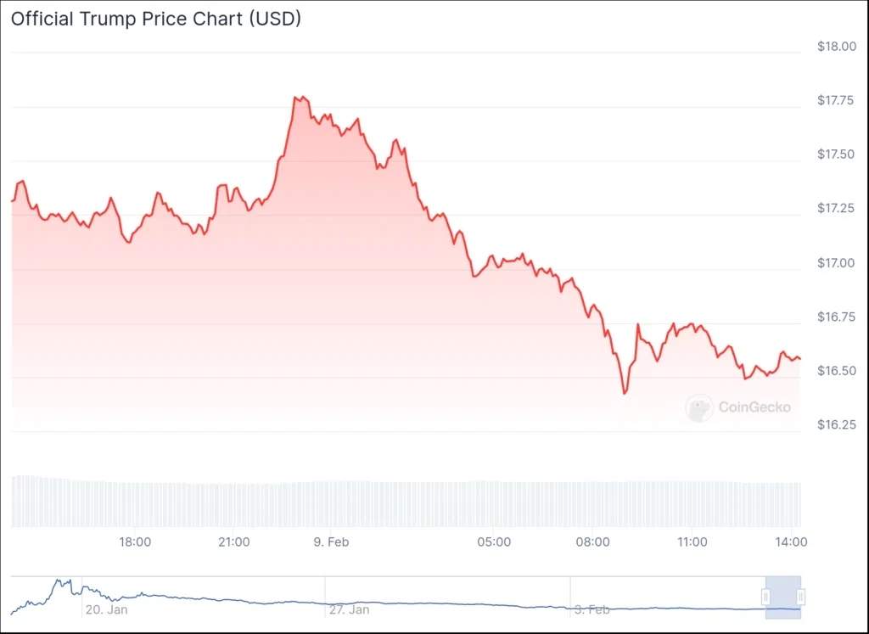The image size is (869, 634).
Task: Click the '05:00' x-axis time label
Action: [494, 542]
